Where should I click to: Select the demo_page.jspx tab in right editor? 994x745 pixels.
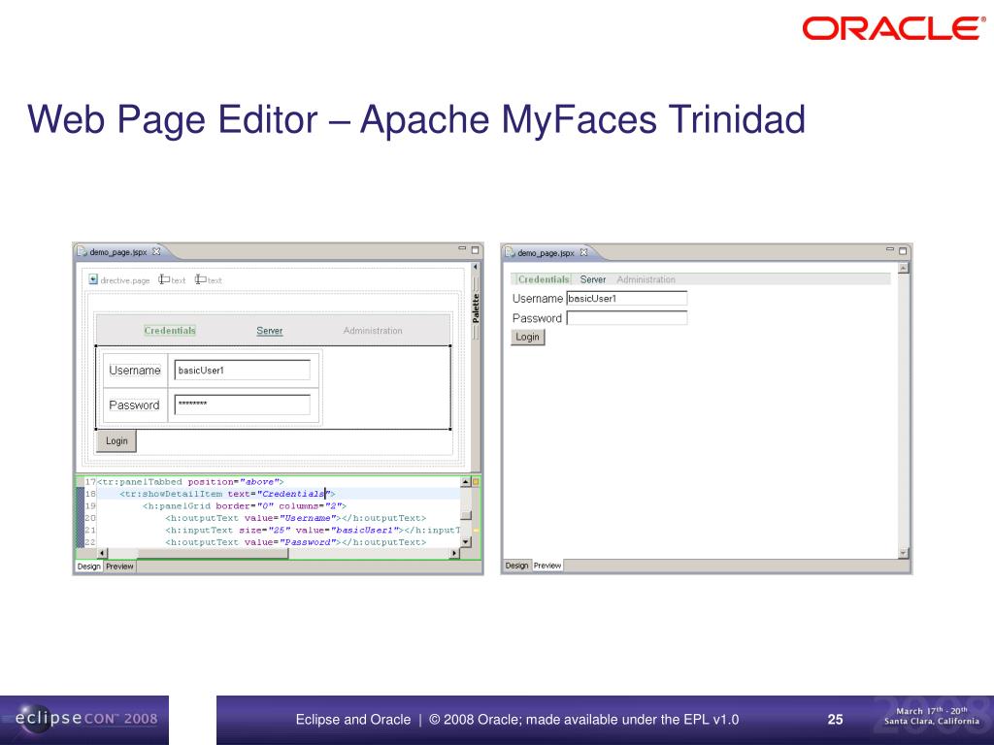pyautogui.click(x=546, y=253)
